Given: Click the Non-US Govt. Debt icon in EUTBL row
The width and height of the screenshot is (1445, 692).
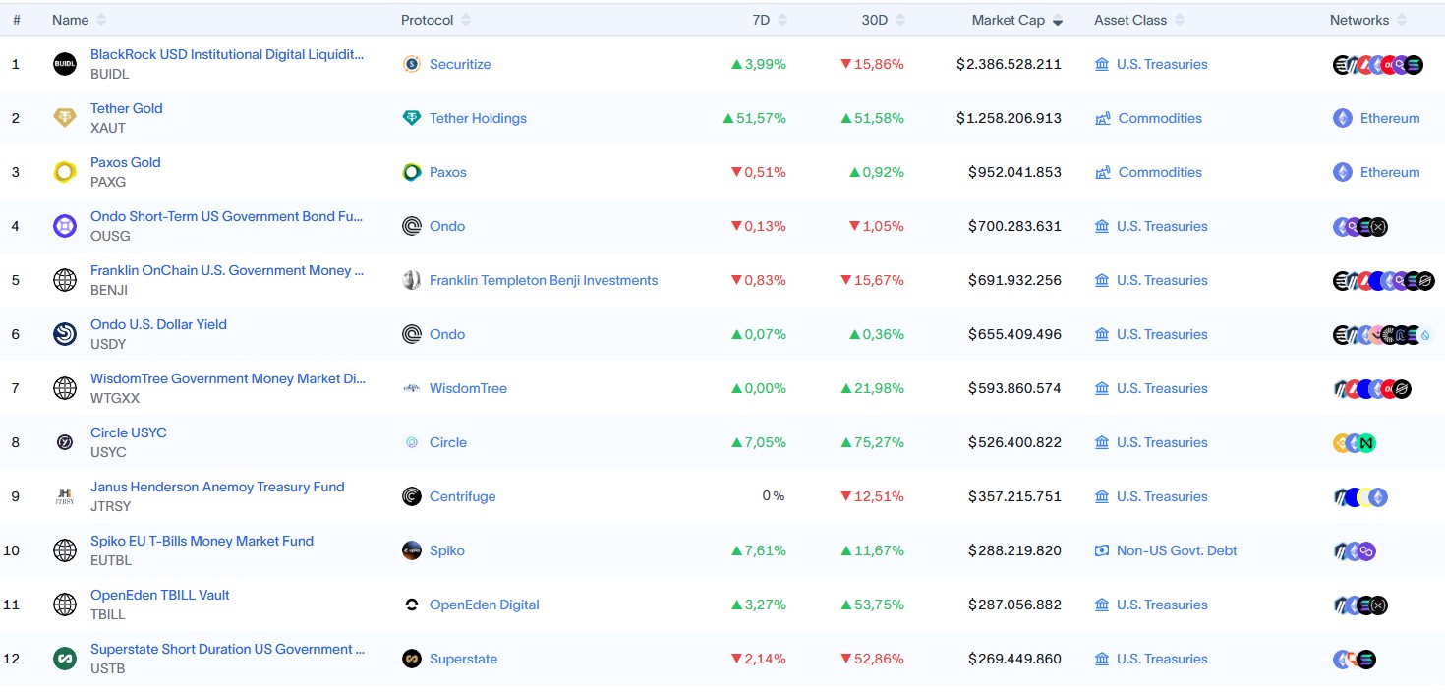Looking at the screenshot, I should coord(1102,550).
